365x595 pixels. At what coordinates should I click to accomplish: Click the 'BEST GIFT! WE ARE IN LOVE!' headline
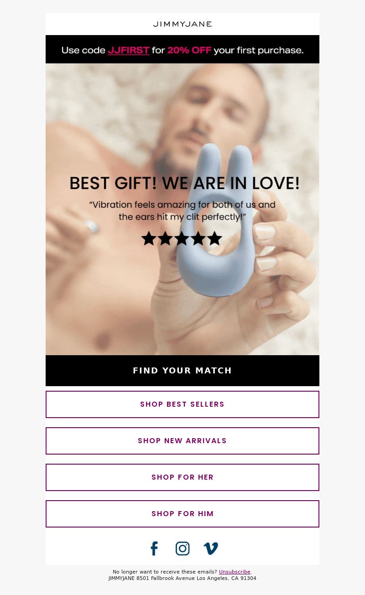[184, 183]
